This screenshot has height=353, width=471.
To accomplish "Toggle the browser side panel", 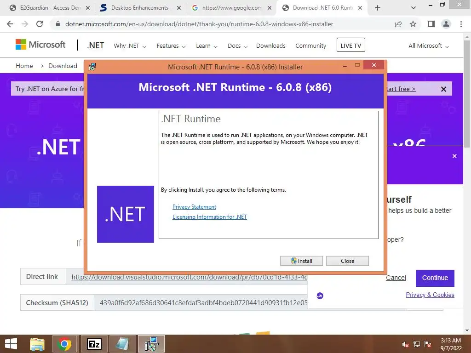I will click(x=431, y=24).
